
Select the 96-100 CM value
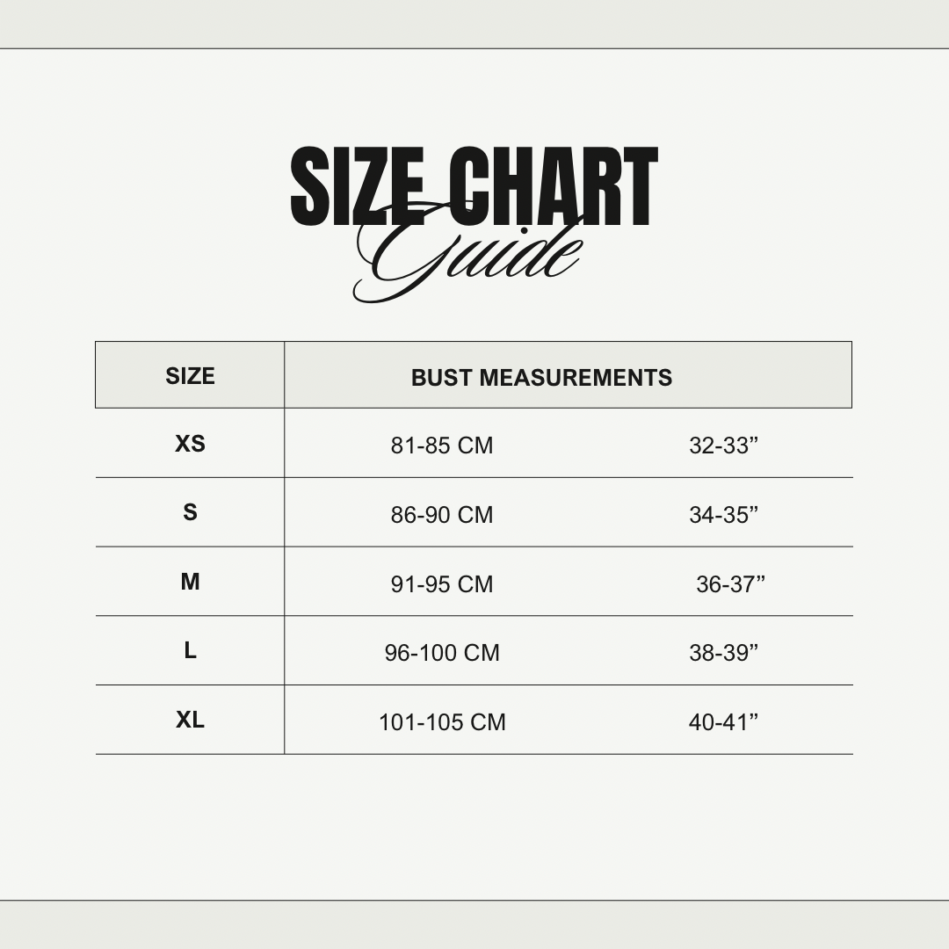tap(442, 653)
